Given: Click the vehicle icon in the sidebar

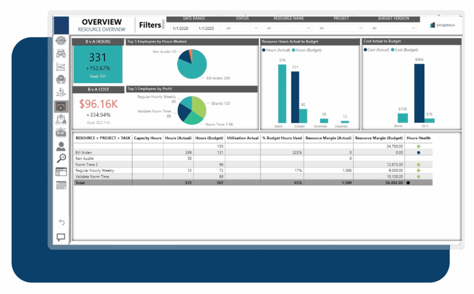Looking at the screenshot, I should [x=61, y=54].
